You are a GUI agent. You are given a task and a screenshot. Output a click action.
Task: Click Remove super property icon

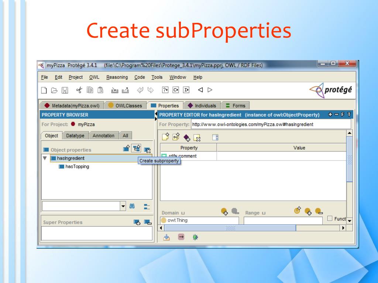[x=148, y=222]
